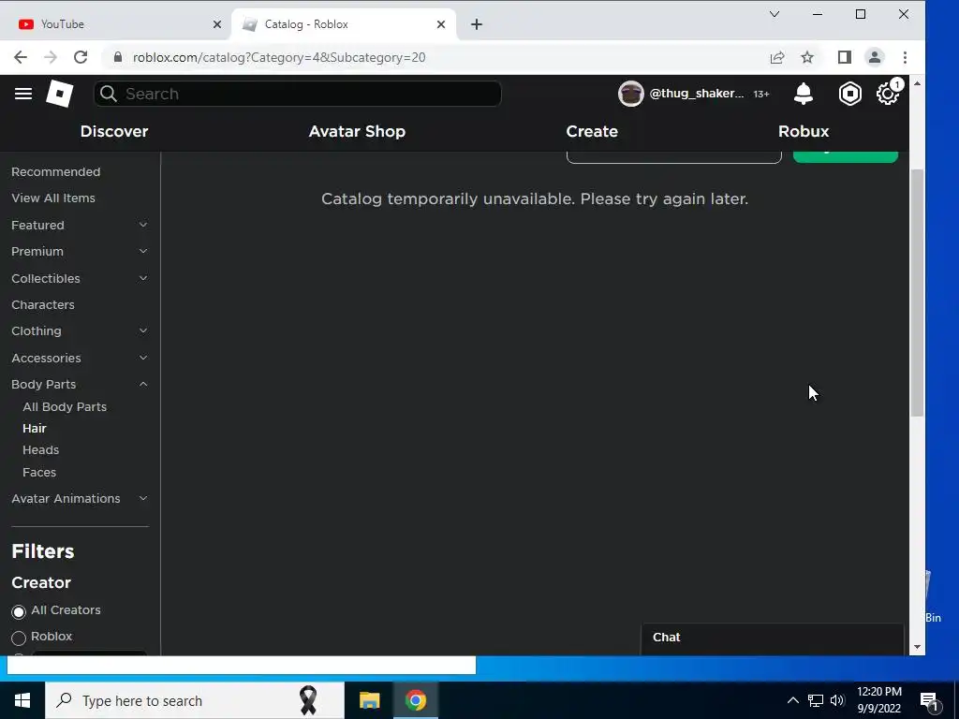Image resolution: width=959 pixels, height=719 pixels.
Task: Open the Characters category
Action: pos(43,304)
